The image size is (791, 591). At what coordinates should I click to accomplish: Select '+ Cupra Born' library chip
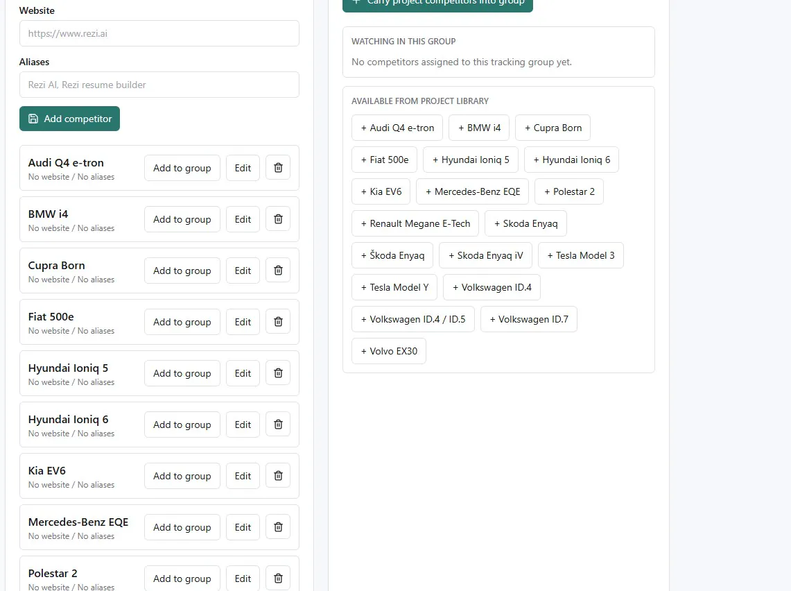pos(553,128)
